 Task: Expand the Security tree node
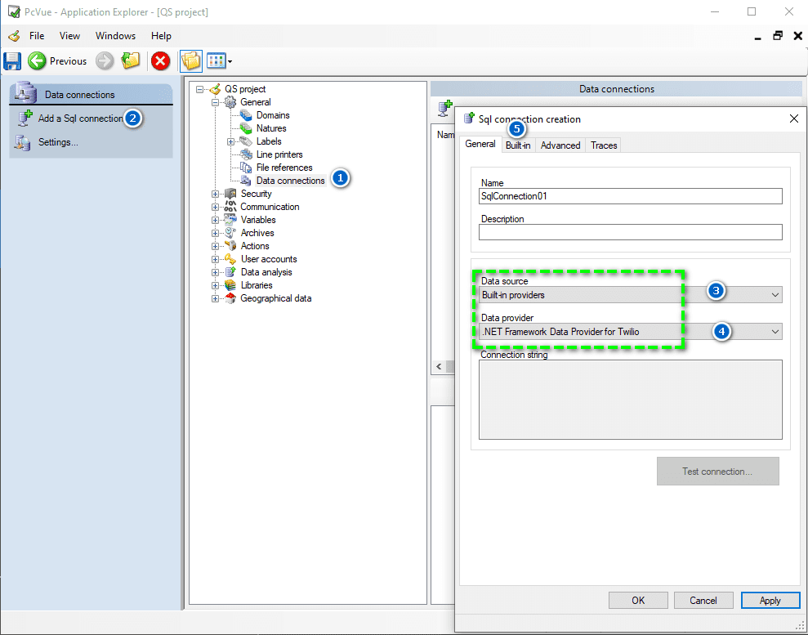point(216,194)
